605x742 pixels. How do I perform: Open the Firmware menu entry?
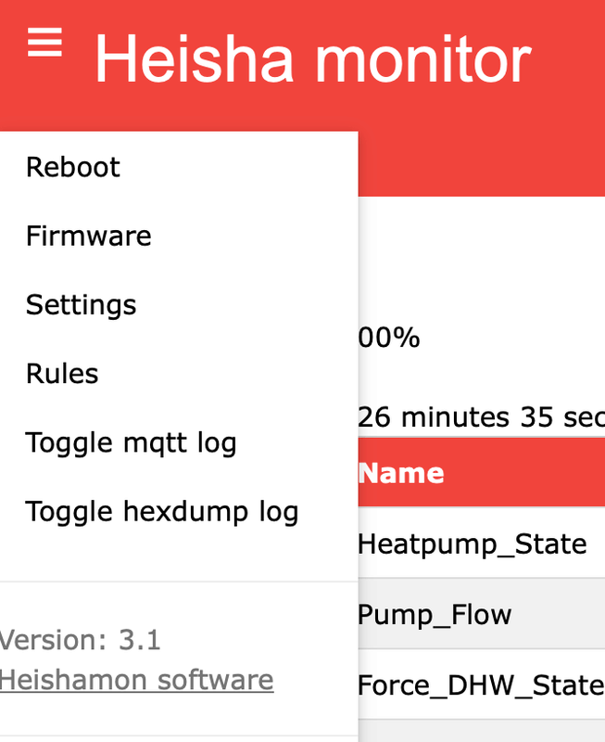(x=88, y=236)
